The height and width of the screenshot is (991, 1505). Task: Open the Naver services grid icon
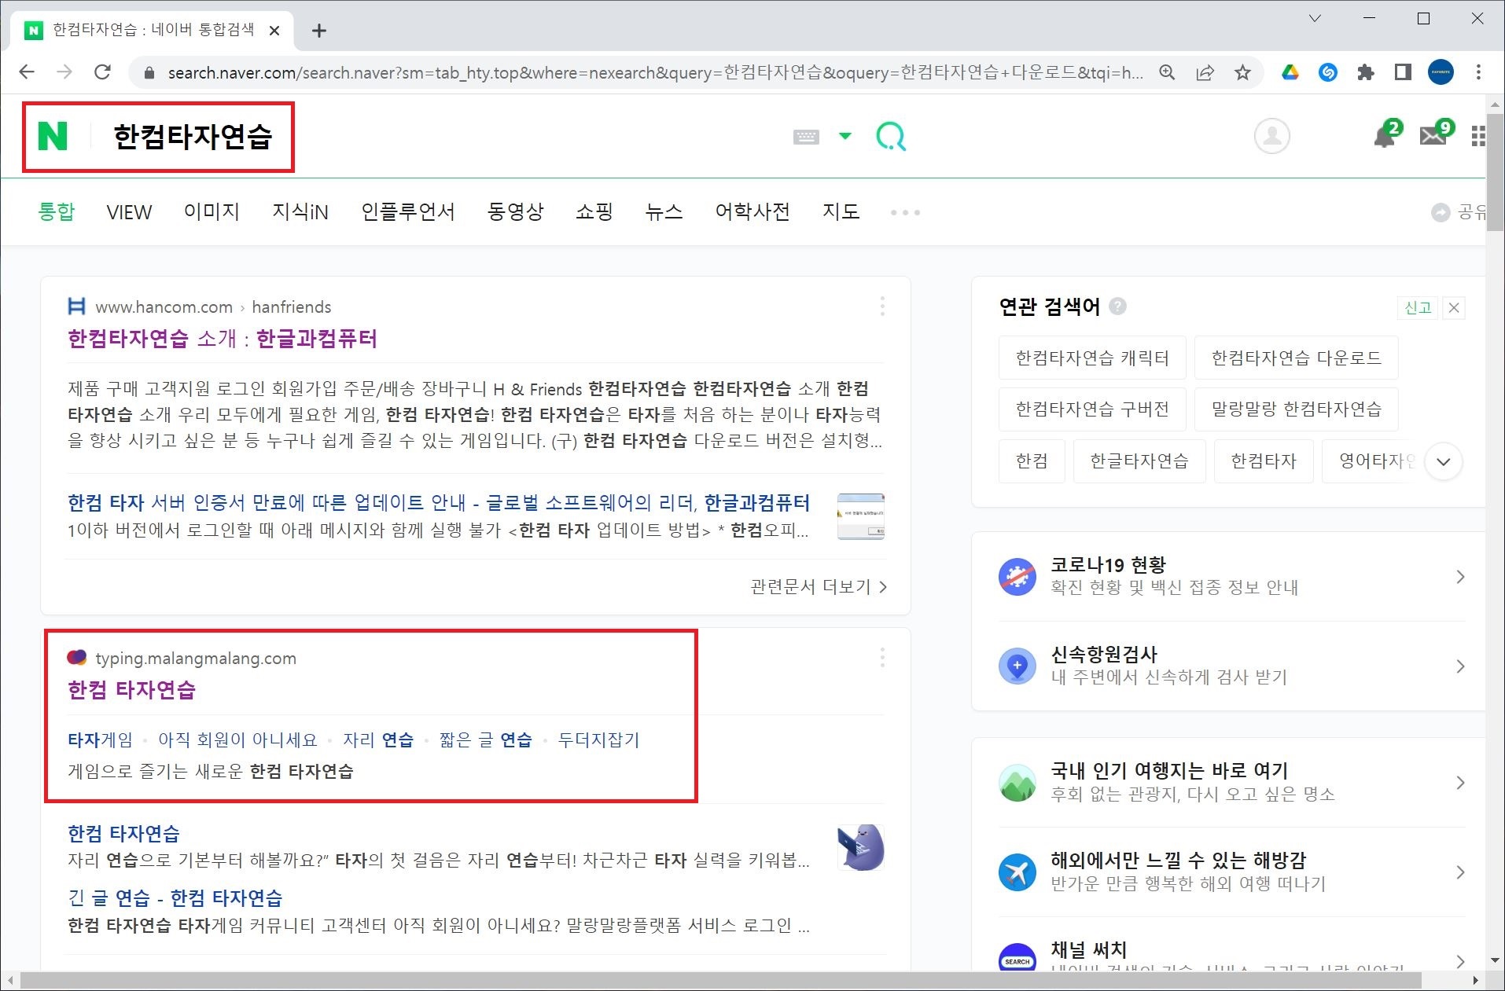point(1478,137)
